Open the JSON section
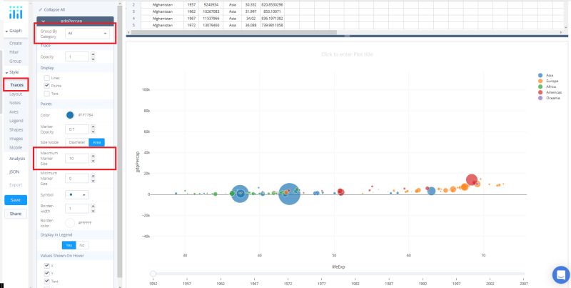Viewport: 571px width, 288px height. coord(14,172)
